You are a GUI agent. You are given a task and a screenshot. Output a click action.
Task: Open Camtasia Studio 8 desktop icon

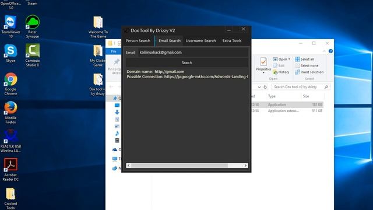coord(33,55)
